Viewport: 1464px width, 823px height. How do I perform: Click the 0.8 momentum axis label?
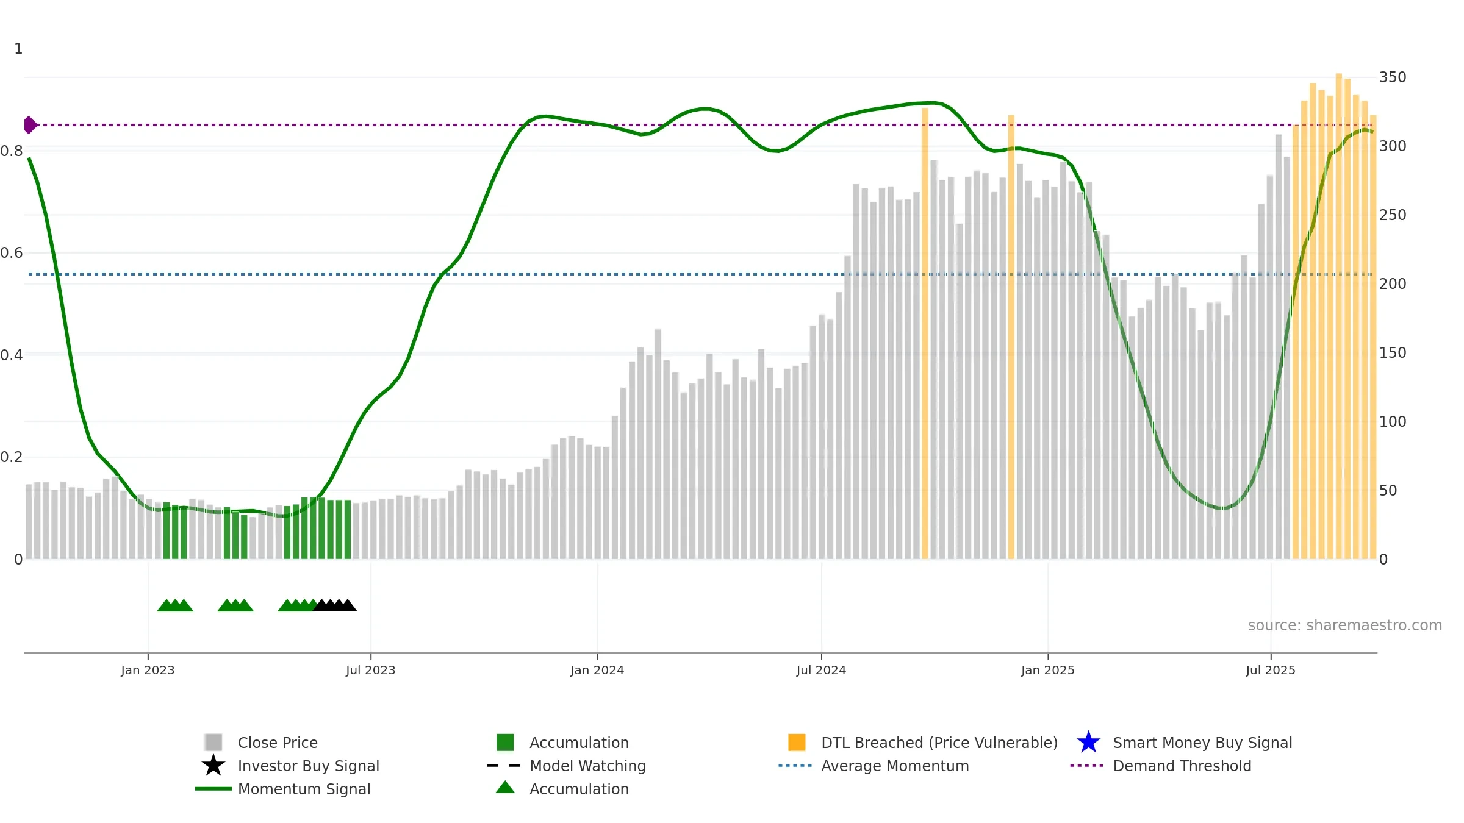click(x=12, y=151)
